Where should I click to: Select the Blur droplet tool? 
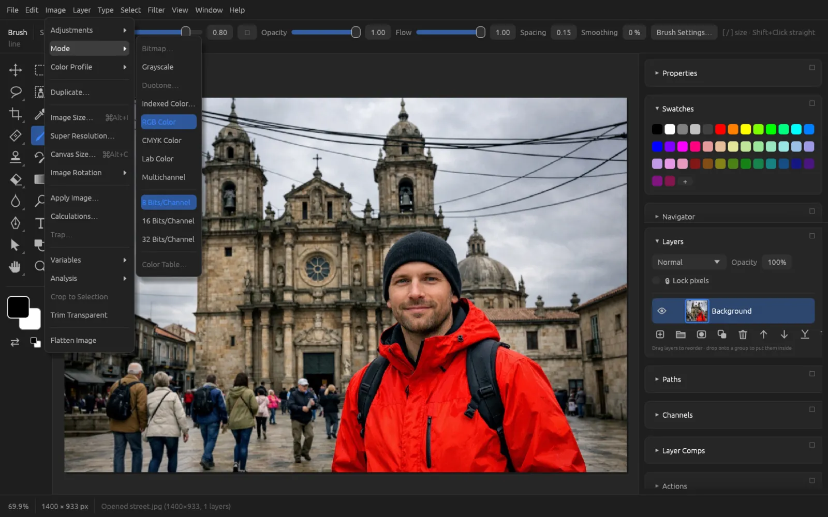[16, 201]
